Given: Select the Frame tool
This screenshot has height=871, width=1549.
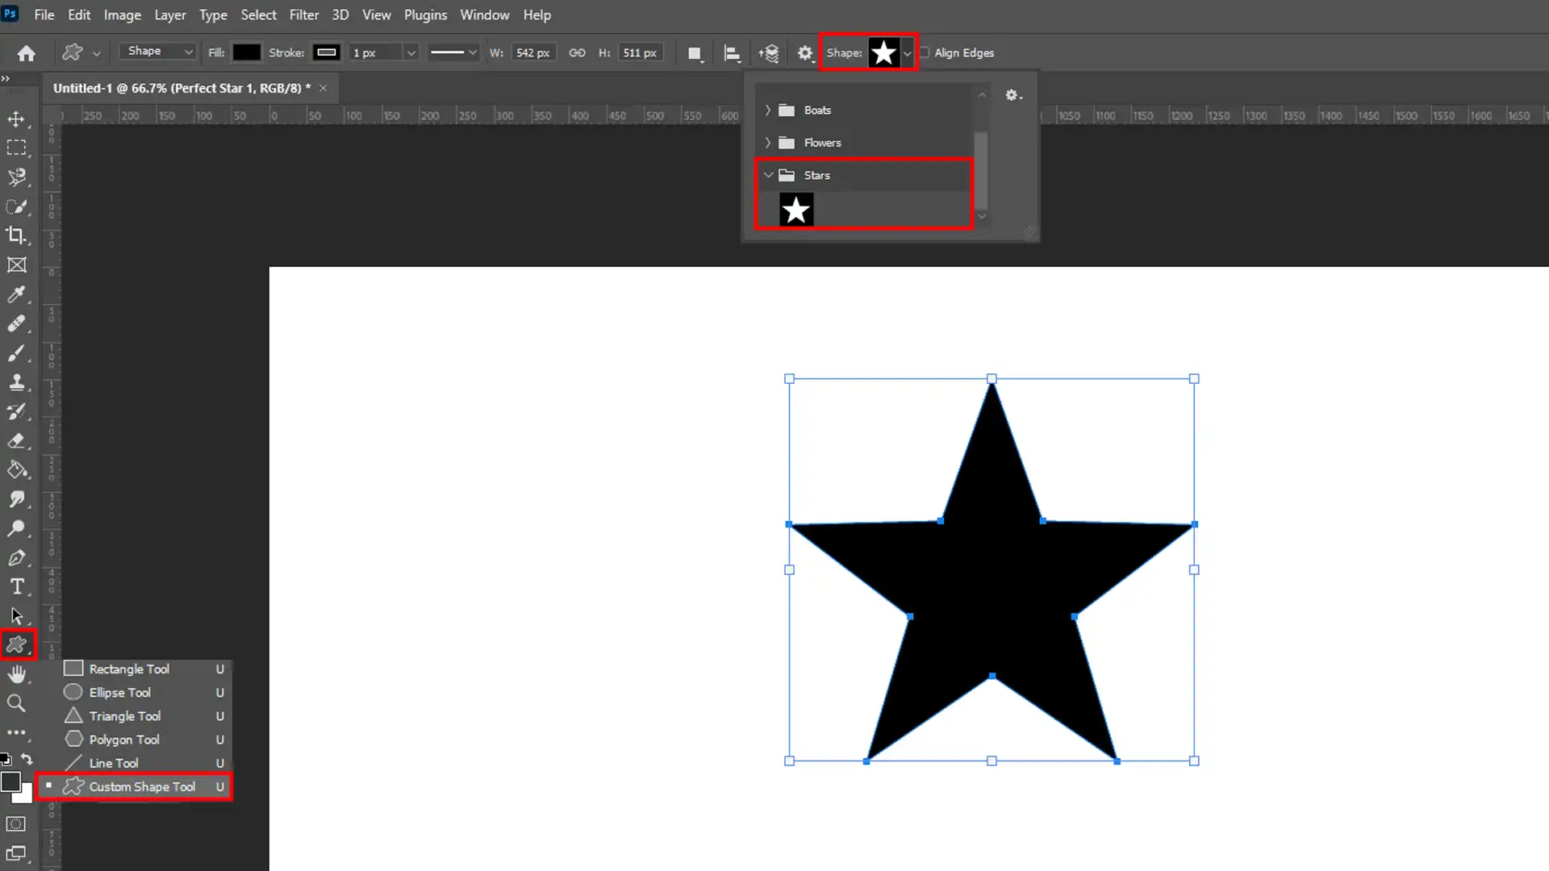Looking at the screenshot, I should click(x=16, y=265).
